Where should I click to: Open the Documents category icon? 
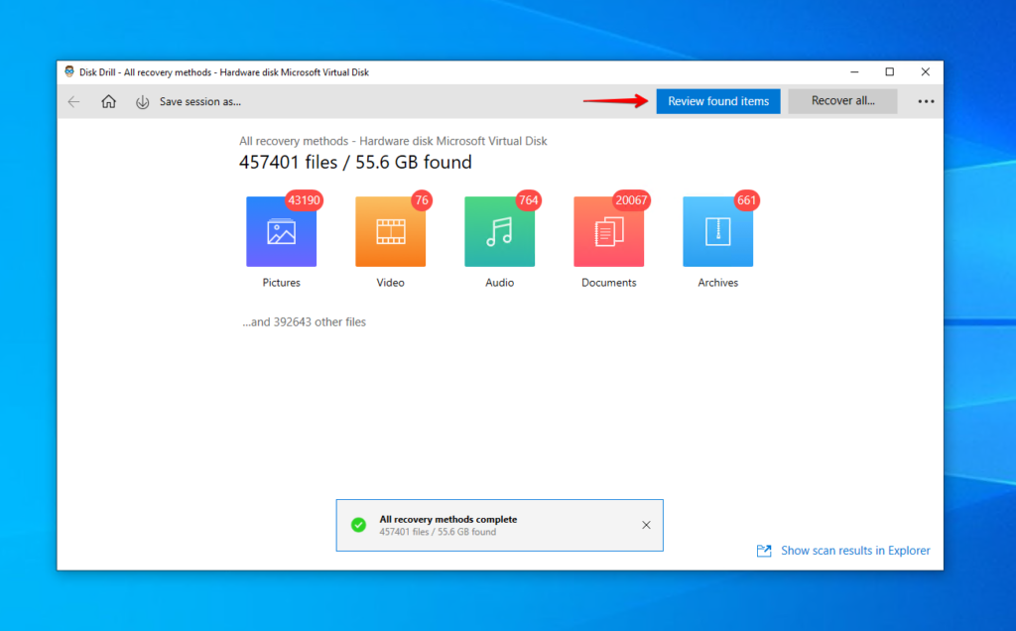coord(608,230)
